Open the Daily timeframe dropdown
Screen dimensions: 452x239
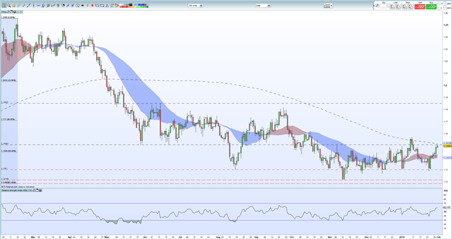263,5
